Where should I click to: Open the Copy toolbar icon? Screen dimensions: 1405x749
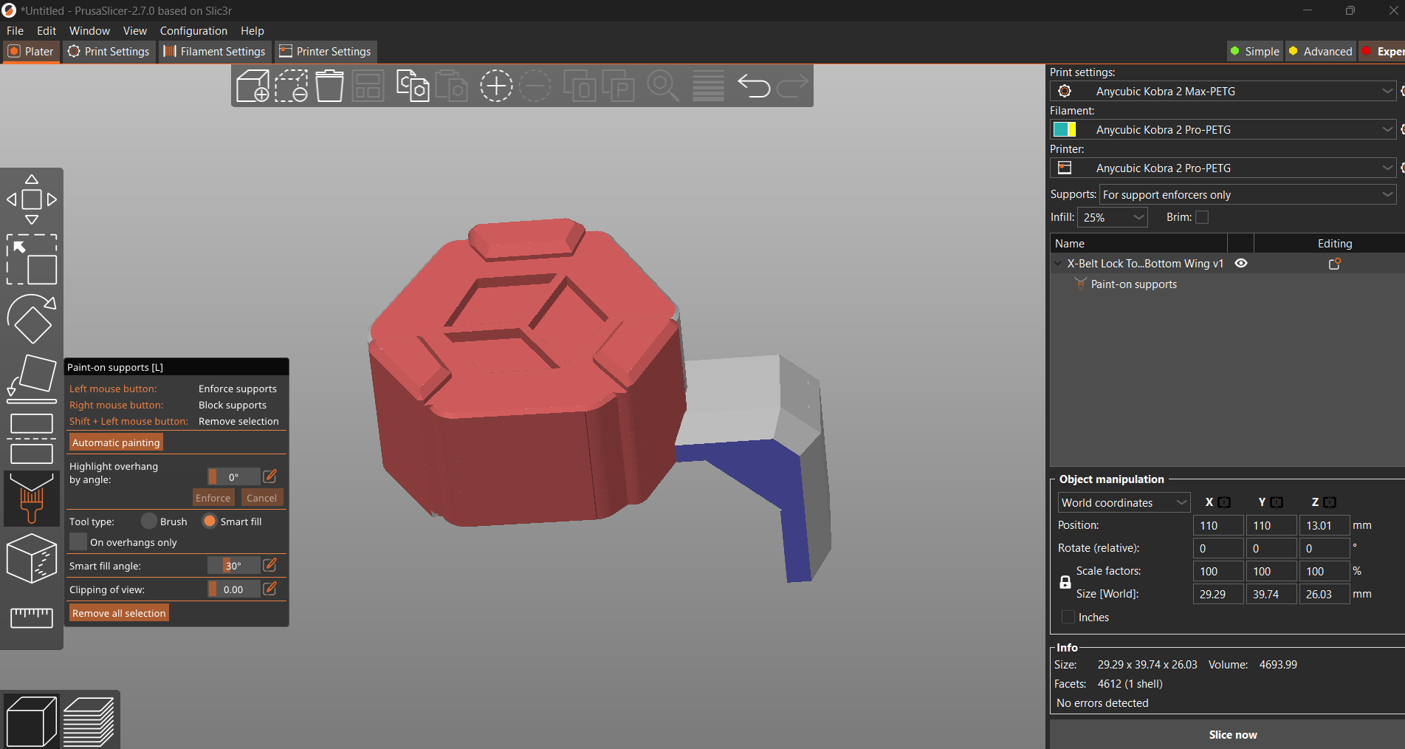point(412,86)
